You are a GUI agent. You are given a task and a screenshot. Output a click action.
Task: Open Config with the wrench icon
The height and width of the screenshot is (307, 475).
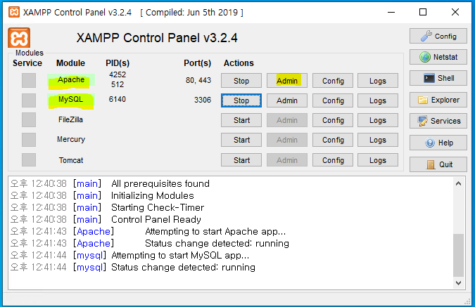pos(438,36)
